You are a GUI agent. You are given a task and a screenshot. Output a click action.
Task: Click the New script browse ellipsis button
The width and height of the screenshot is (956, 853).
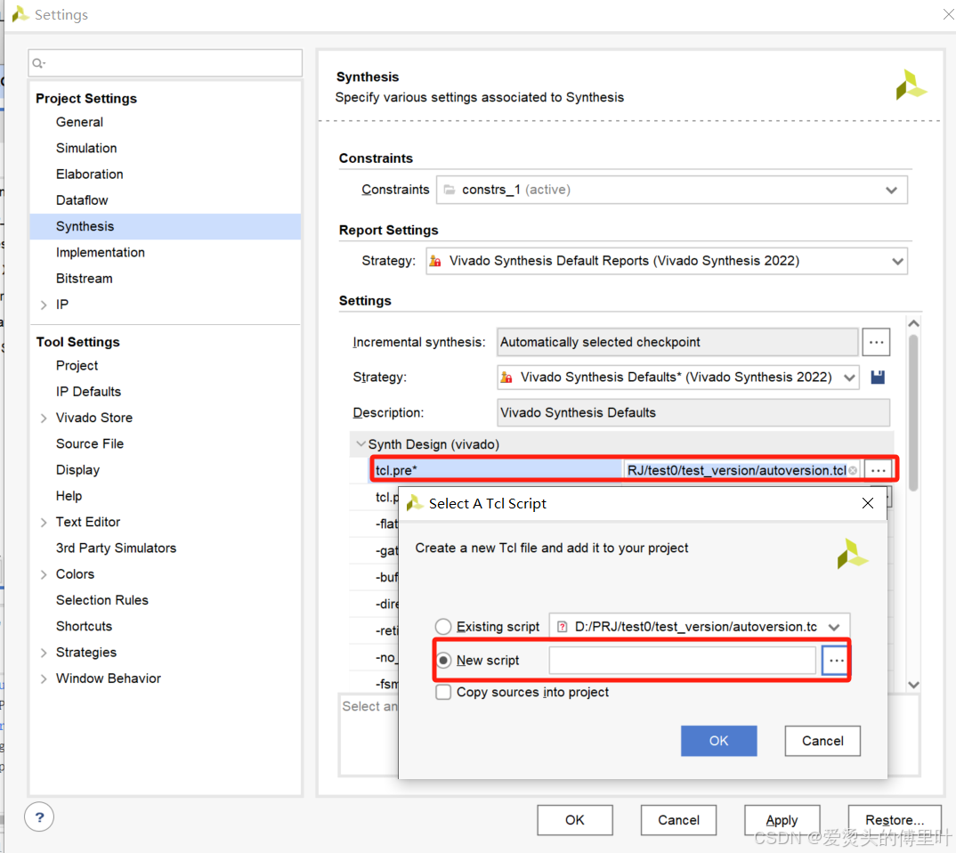pos(835,661)
